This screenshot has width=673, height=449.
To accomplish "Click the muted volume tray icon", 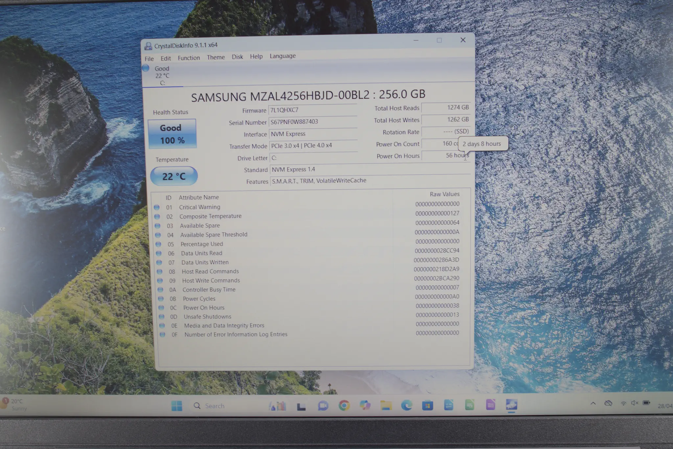I will 635,403.
